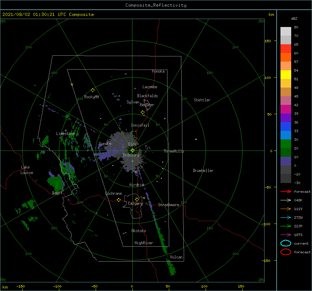Select the 80 dBZ light gray swatch
312x291 pixels.
click(x=286, y=31)
